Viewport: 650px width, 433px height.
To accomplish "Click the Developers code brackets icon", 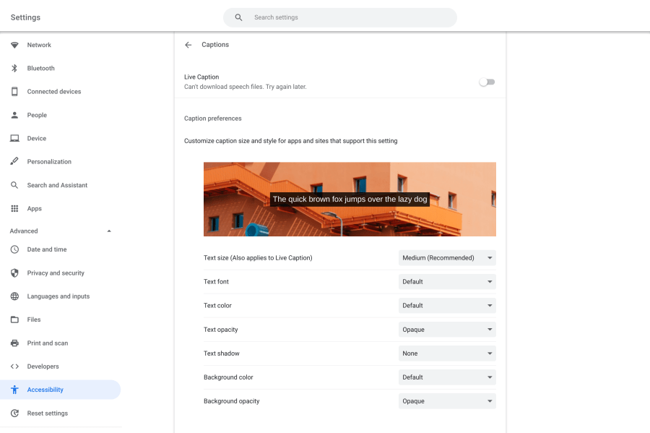I will pyautogui.click(x=14, y=366).
